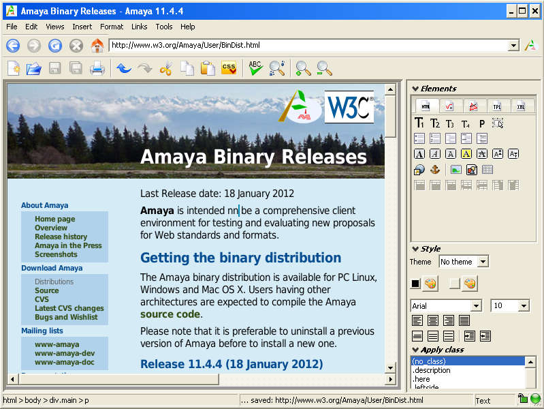Viewport: 544px width, 409px height.
Task: Run the ABC spell check tool
Action: click(x=255, y=68)
